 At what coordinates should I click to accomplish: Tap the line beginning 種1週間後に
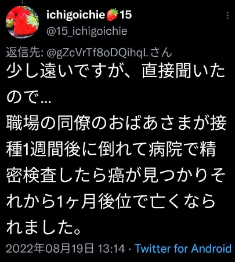click(x=111, y=150)
